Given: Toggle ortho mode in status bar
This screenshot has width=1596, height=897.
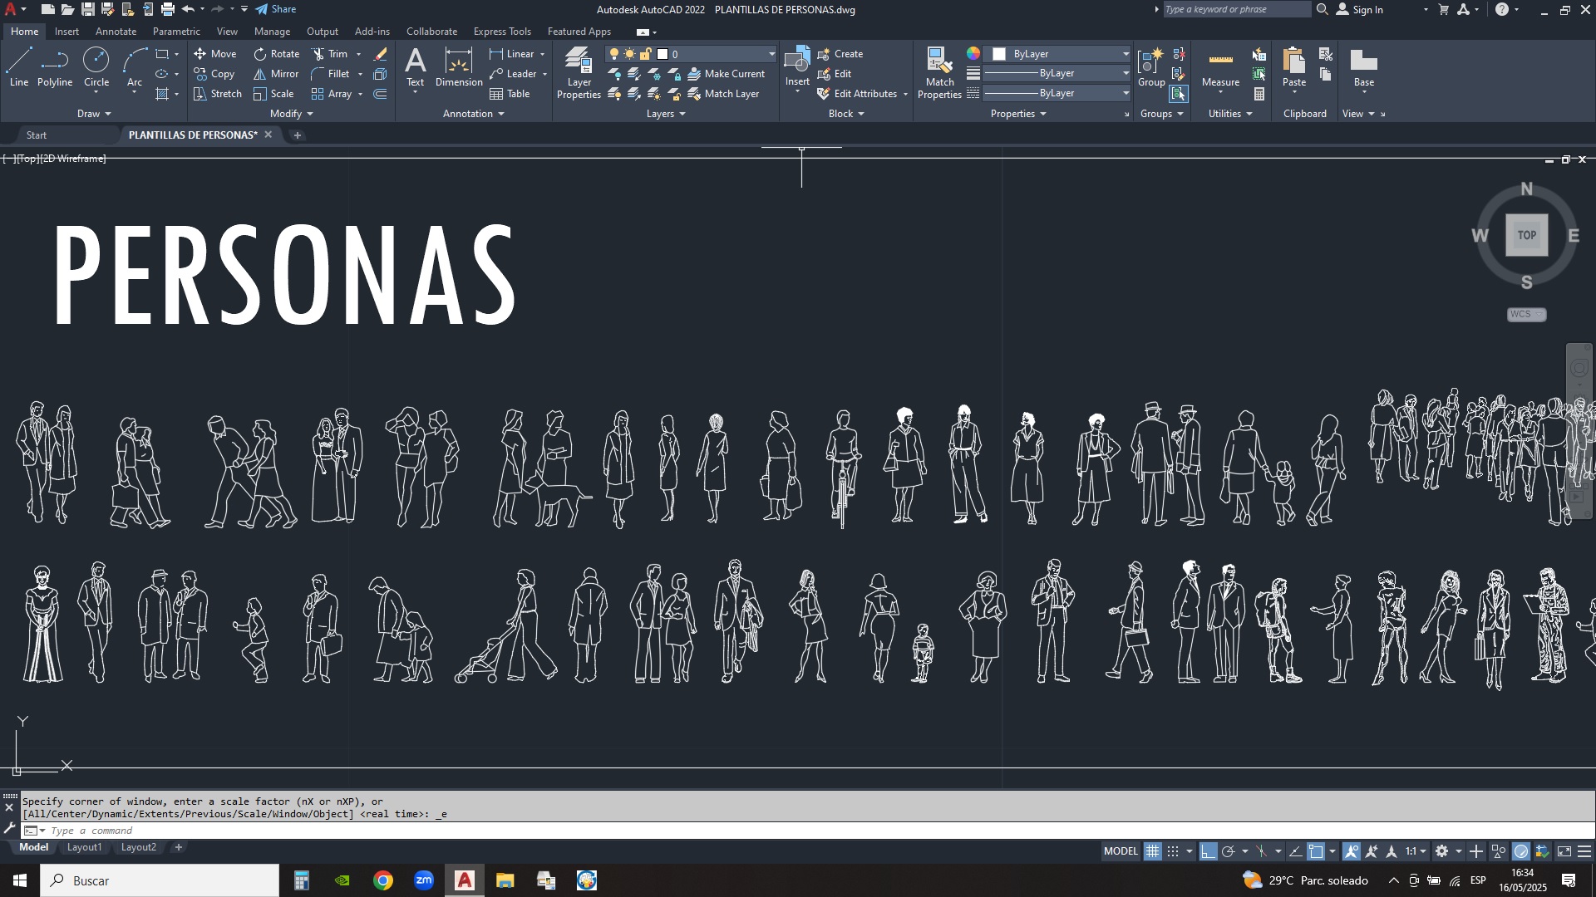Looking at the screenshot, I should pos(1209,851).
